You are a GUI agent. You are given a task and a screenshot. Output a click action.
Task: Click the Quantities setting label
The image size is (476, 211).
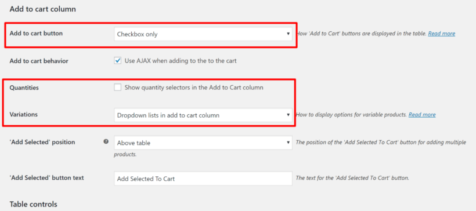click(x=24, y=88)
